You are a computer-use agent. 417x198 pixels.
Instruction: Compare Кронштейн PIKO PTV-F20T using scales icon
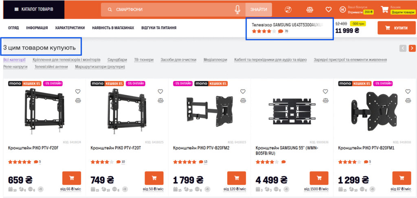(x=160, y=100)
